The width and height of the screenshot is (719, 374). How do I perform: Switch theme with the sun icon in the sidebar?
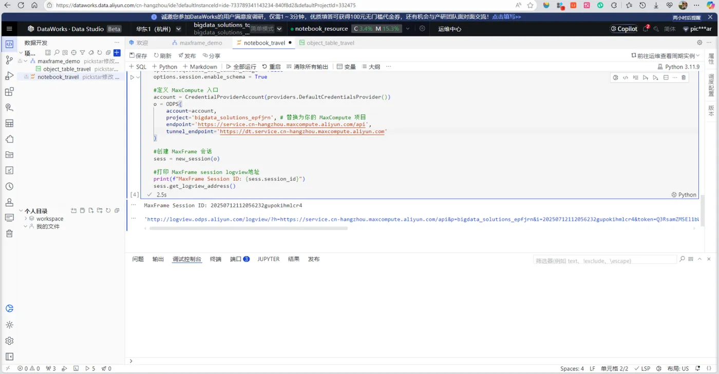[9, 325]
